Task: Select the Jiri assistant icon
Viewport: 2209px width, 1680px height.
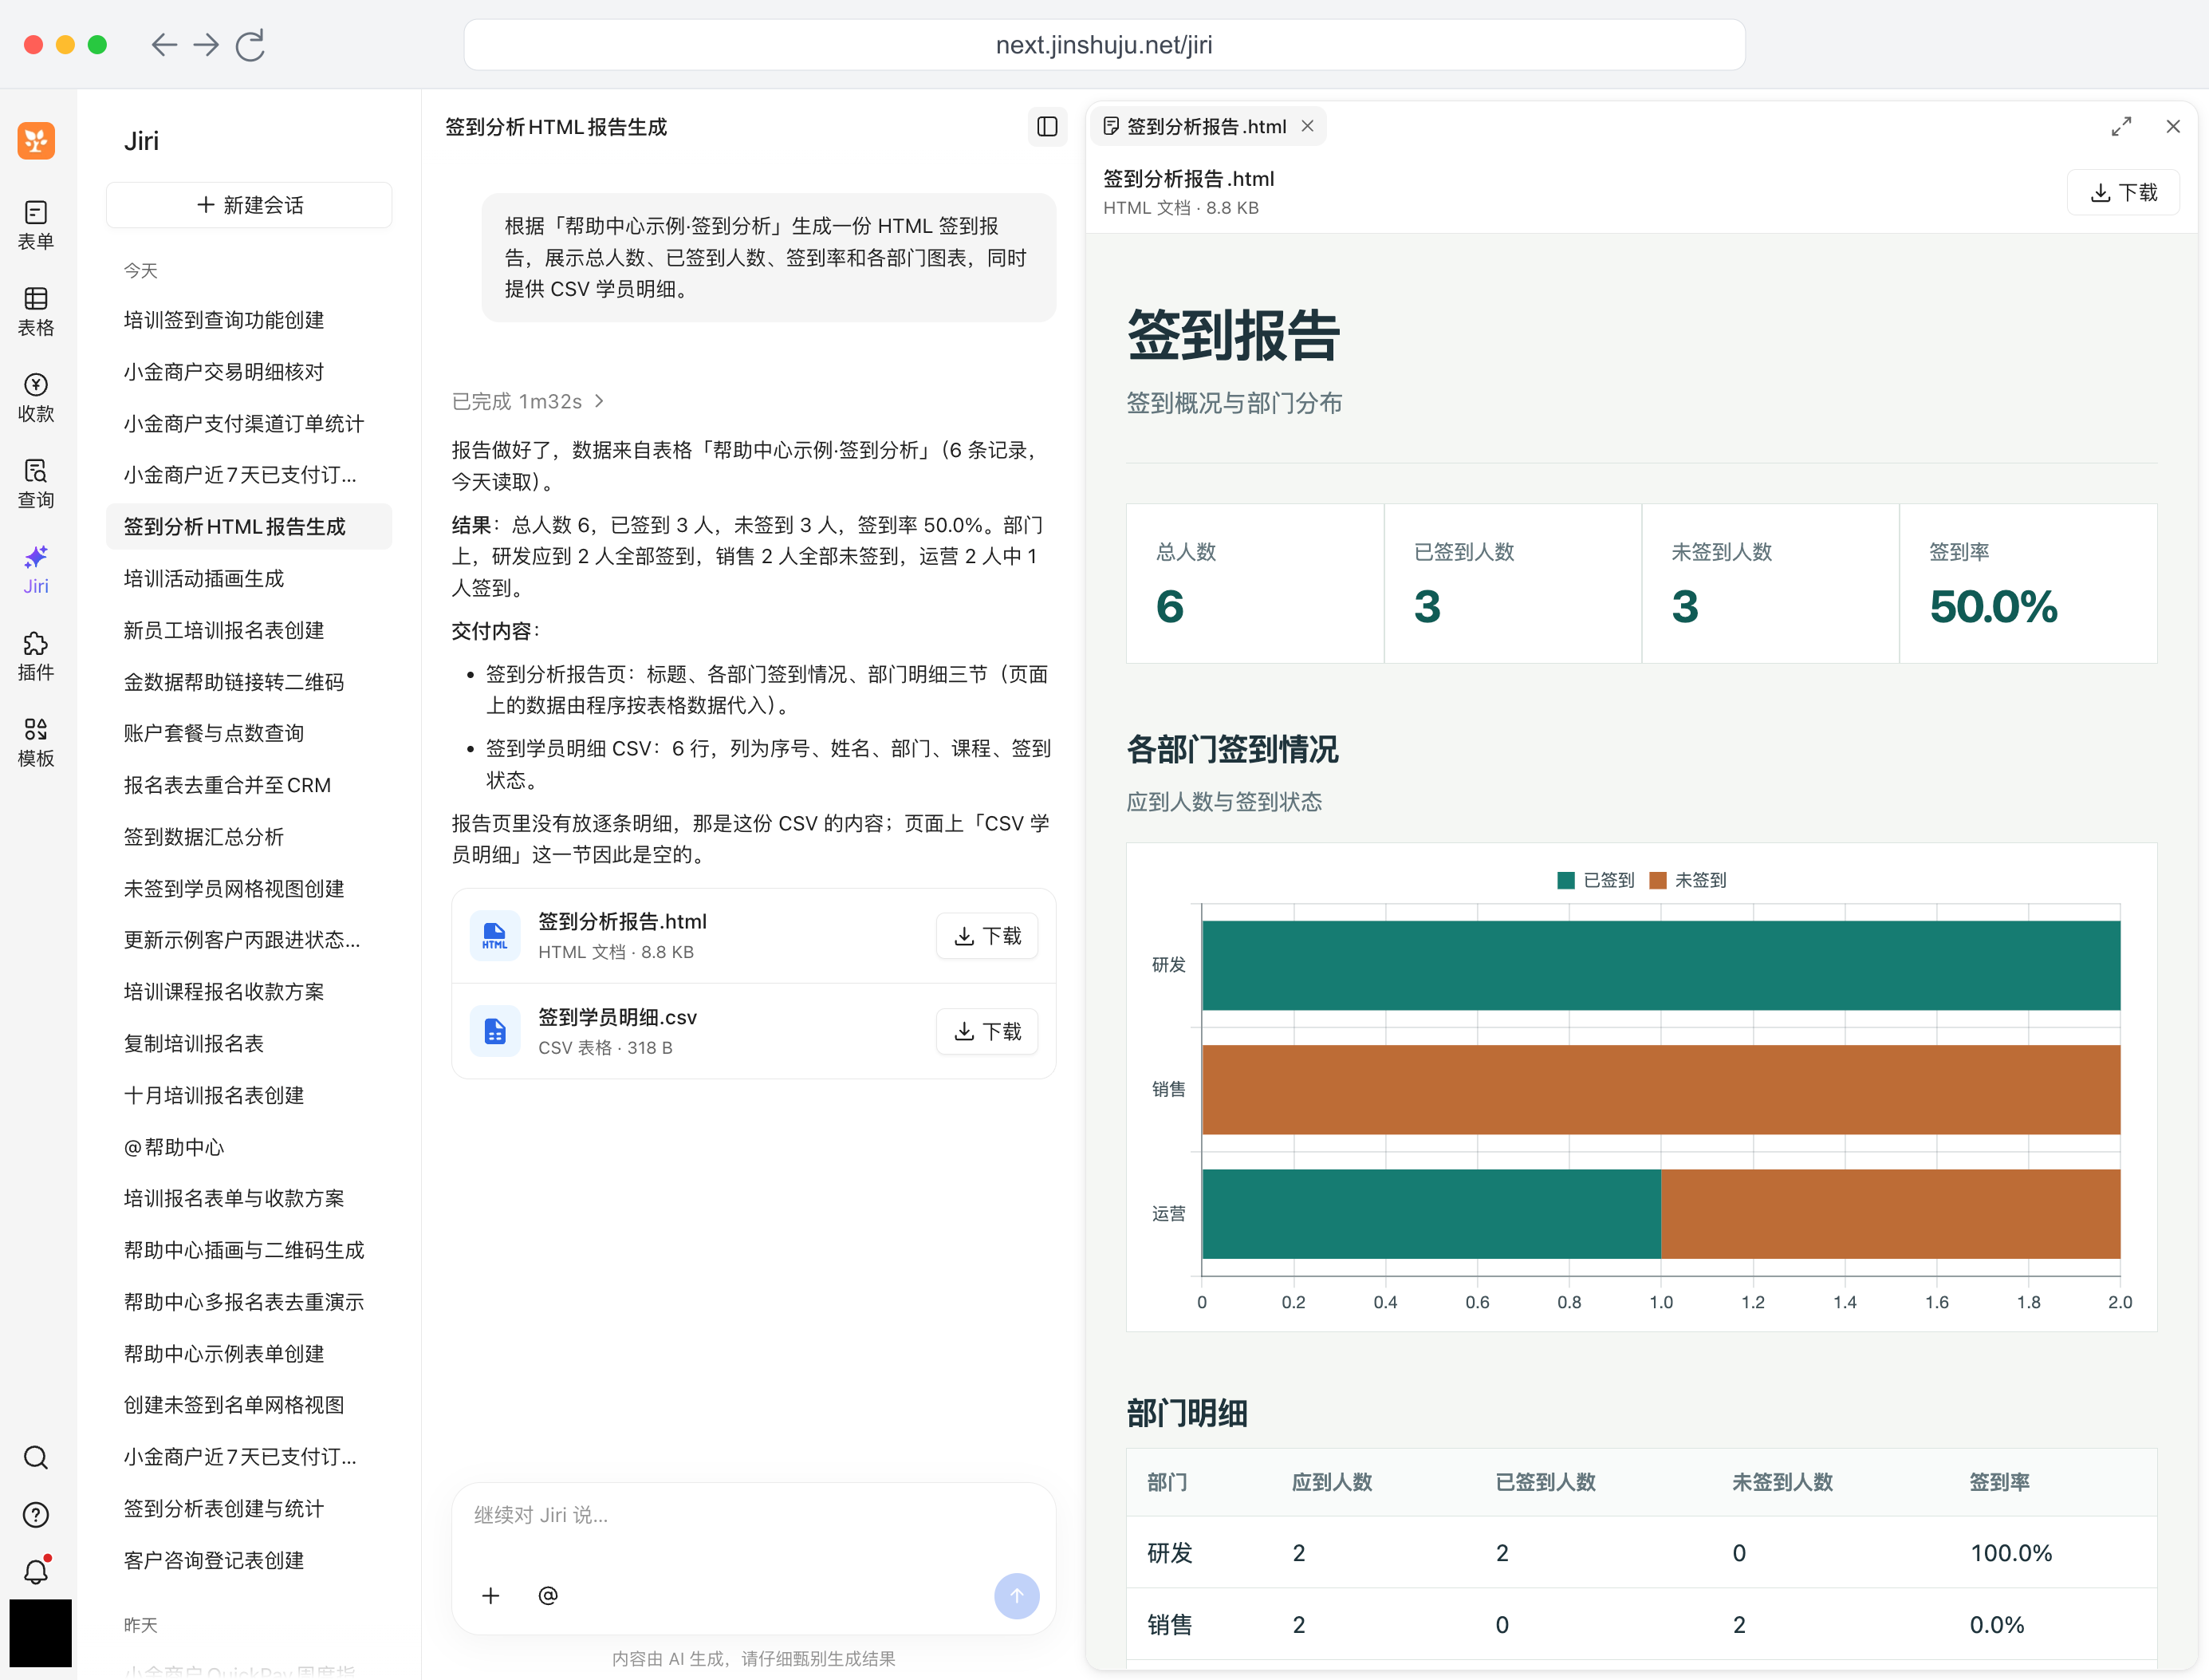Action: pos(36,569)
